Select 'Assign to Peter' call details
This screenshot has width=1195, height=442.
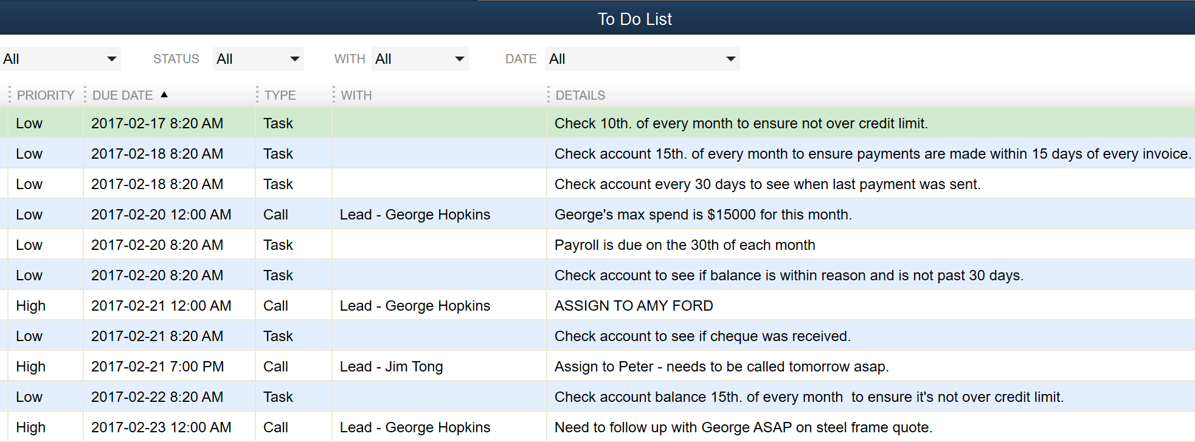point(722,367)
